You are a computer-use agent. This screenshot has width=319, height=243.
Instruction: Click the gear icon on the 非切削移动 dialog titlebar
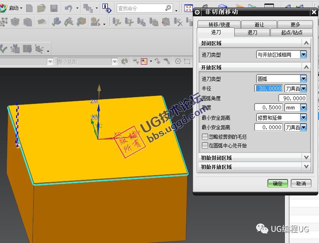point(197,12)
